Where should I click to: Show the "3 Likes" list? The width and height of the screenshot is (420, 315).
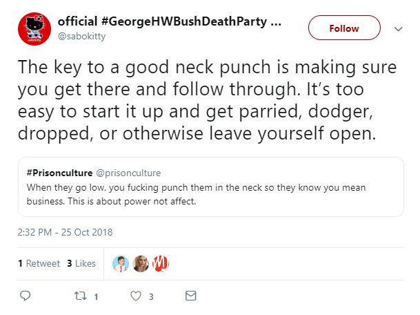click(81, 263)
